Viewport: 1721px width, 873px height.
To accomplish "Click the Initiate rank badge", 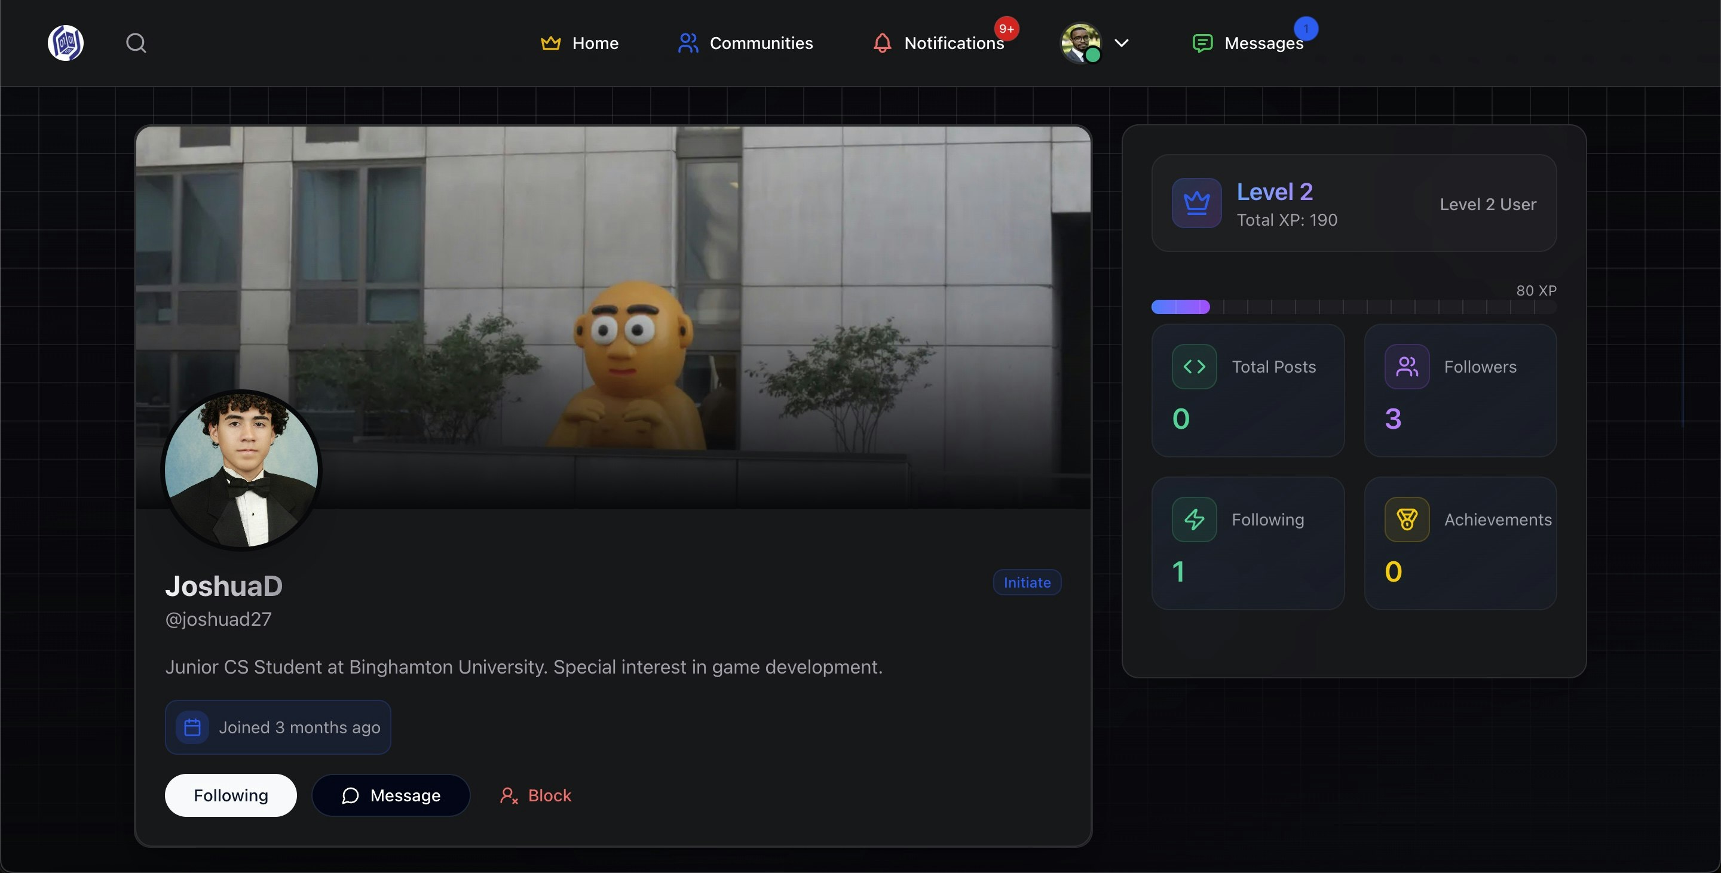I will pyautogui.click(x=1027, y=582).
